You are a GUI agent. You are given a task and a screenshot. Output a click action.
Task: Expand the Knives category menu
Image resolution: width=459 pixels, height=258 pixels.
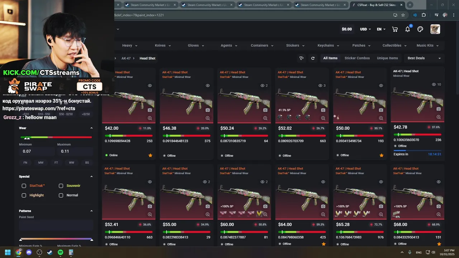pos(163,46)
